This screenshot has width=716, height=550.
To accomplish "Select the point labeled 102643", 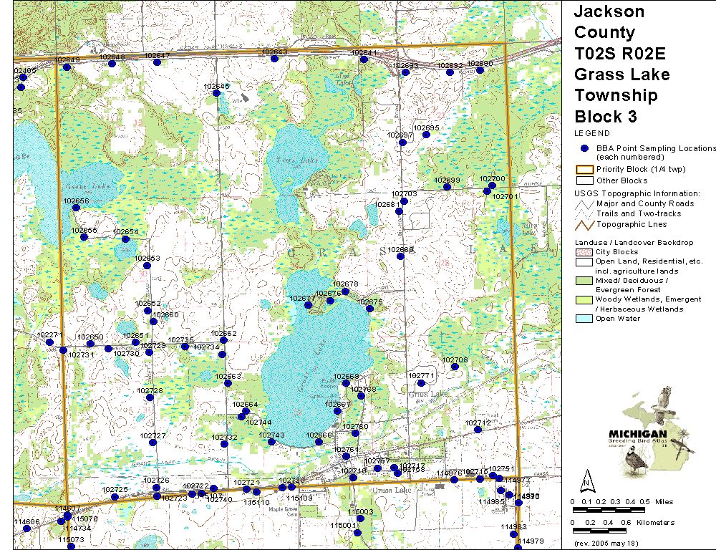I will point(274,59).
